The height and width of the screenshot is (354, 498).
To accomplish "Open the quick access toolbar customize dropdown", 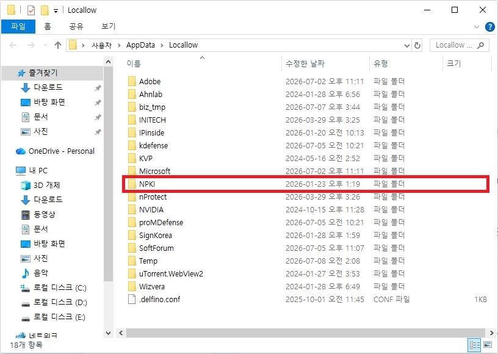I will pyautogui.click(x=56, y=11).
